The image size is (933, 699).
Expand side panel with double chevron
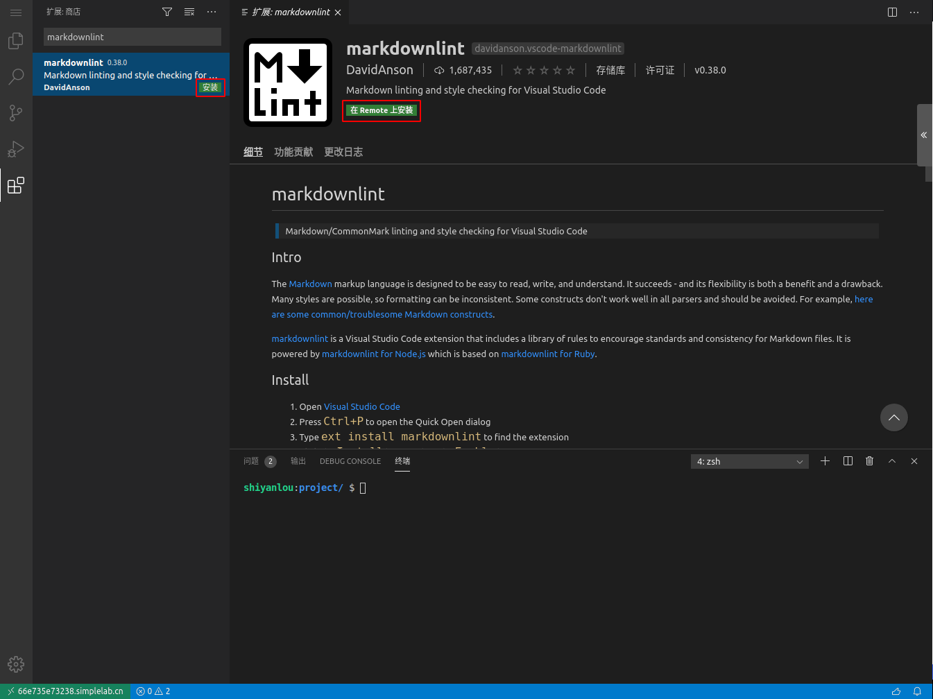(924, 135)
